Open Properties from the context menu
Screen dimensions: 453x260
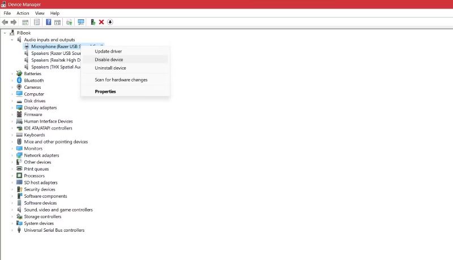(105, 92)
